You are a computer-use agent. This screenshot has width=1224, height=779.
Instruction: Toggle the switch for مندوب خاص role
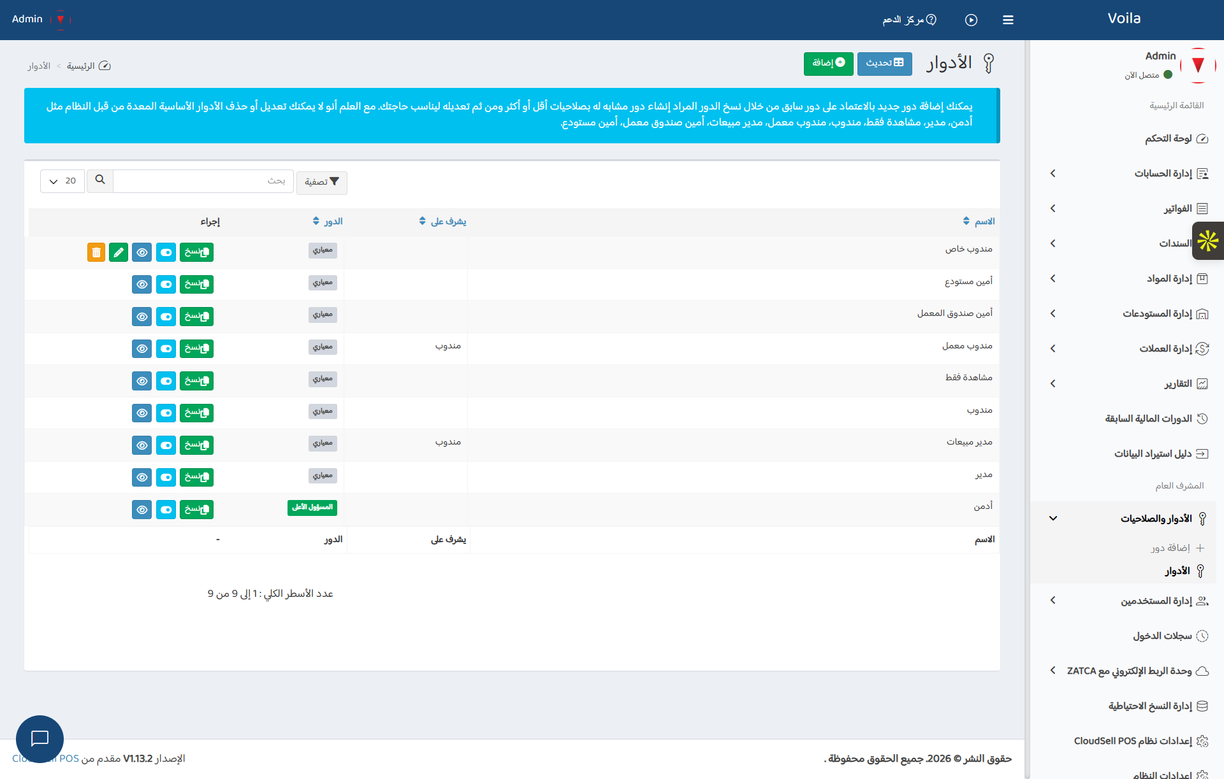(x=166, y=252)
